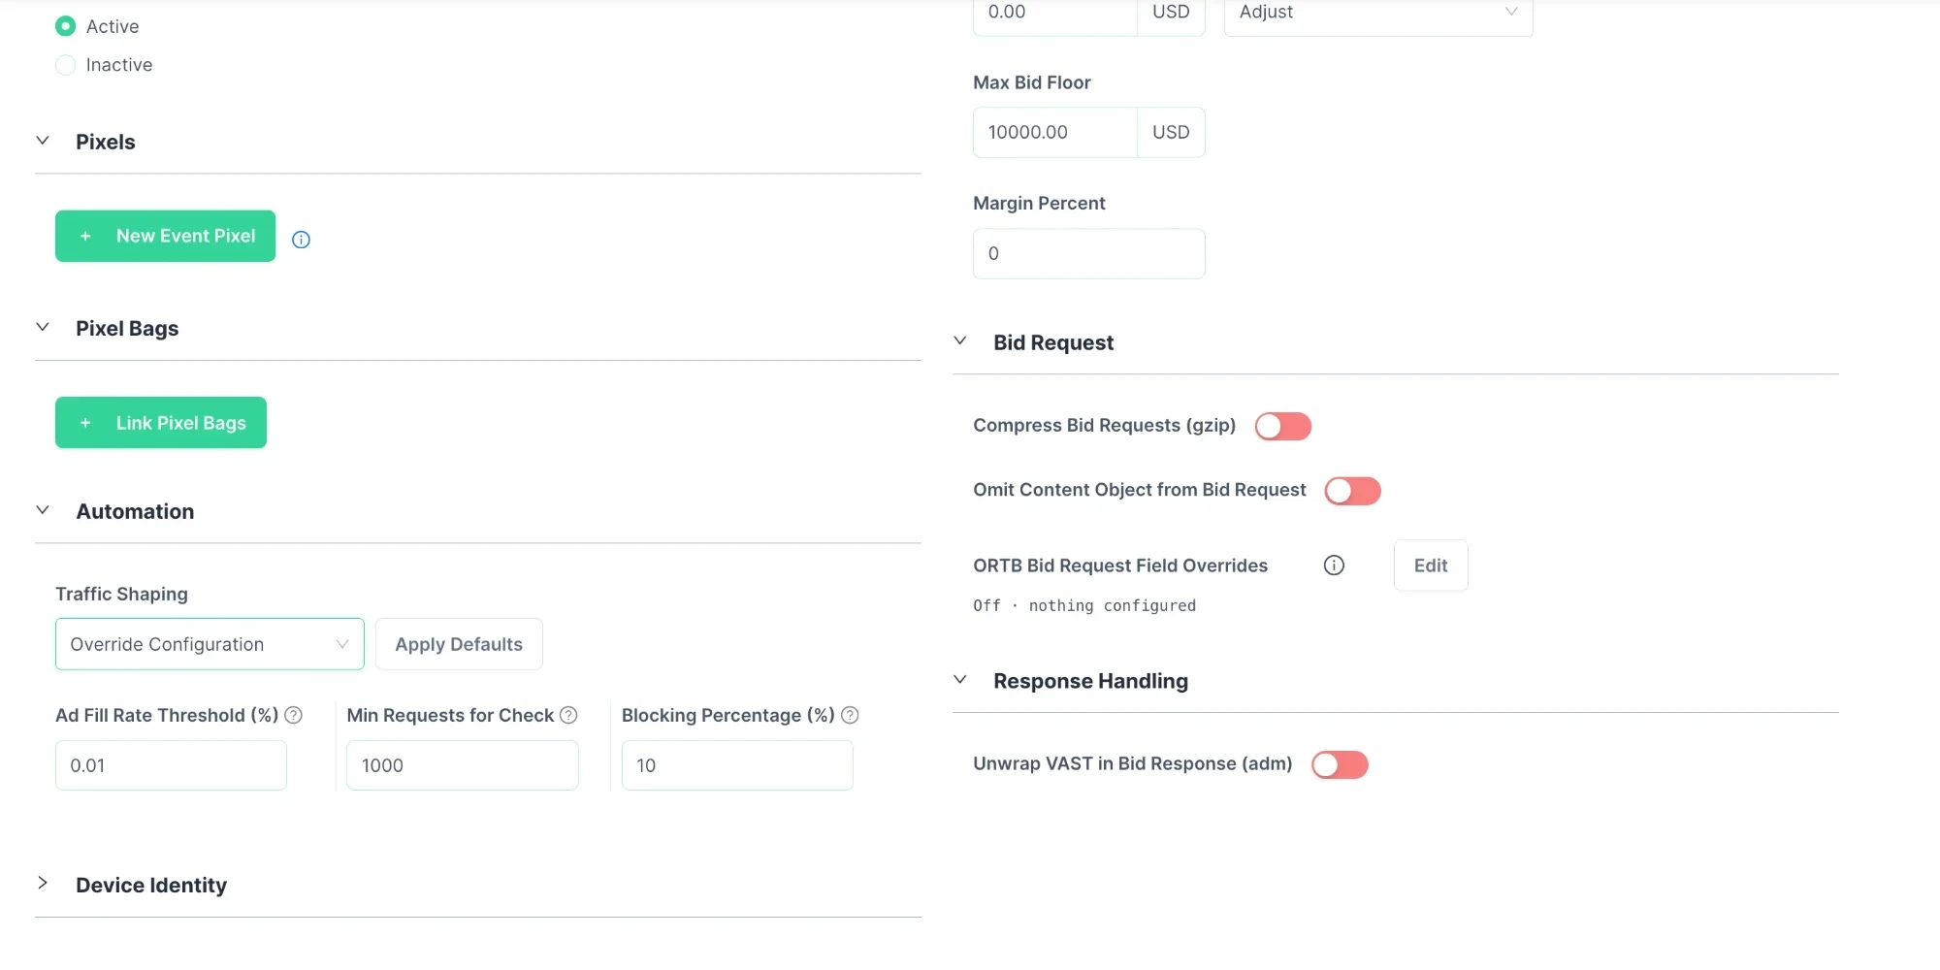
Task: Open the Adjust dropdown
Action: [1378, 14]
